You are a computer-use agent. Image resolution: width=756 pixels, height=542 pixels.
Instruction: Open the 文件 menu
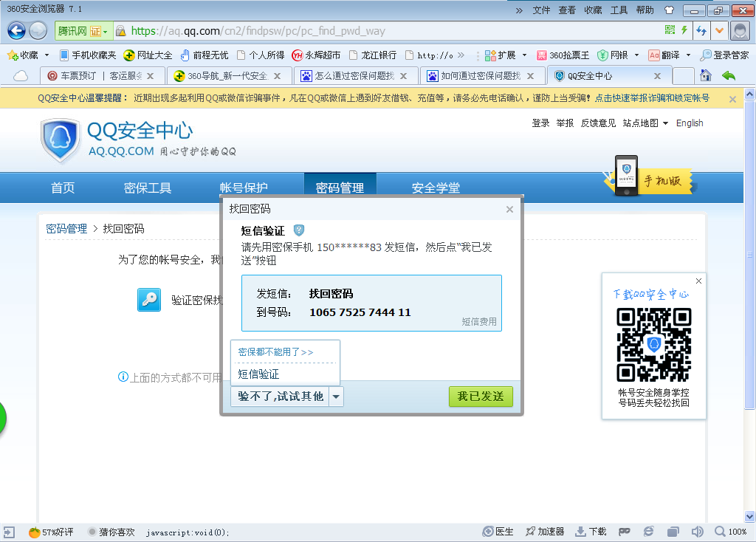(x=541, y=10)
